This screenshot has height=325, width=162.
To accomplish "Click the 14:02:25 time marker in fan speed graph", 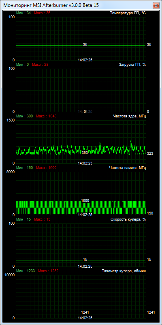I will [x=85, y=266].
